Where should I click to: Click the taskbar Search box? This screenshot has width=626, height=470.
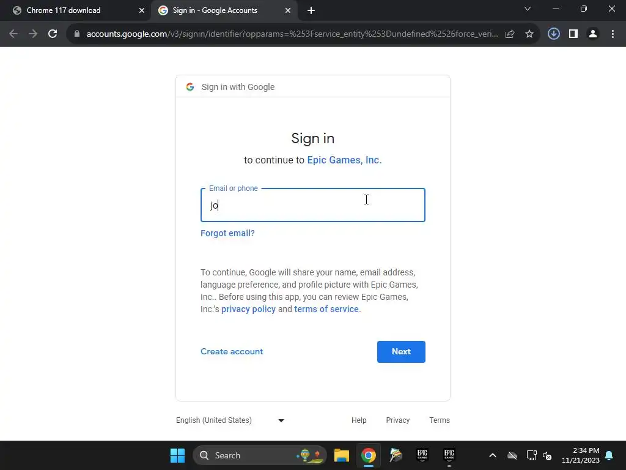point(260,455)
